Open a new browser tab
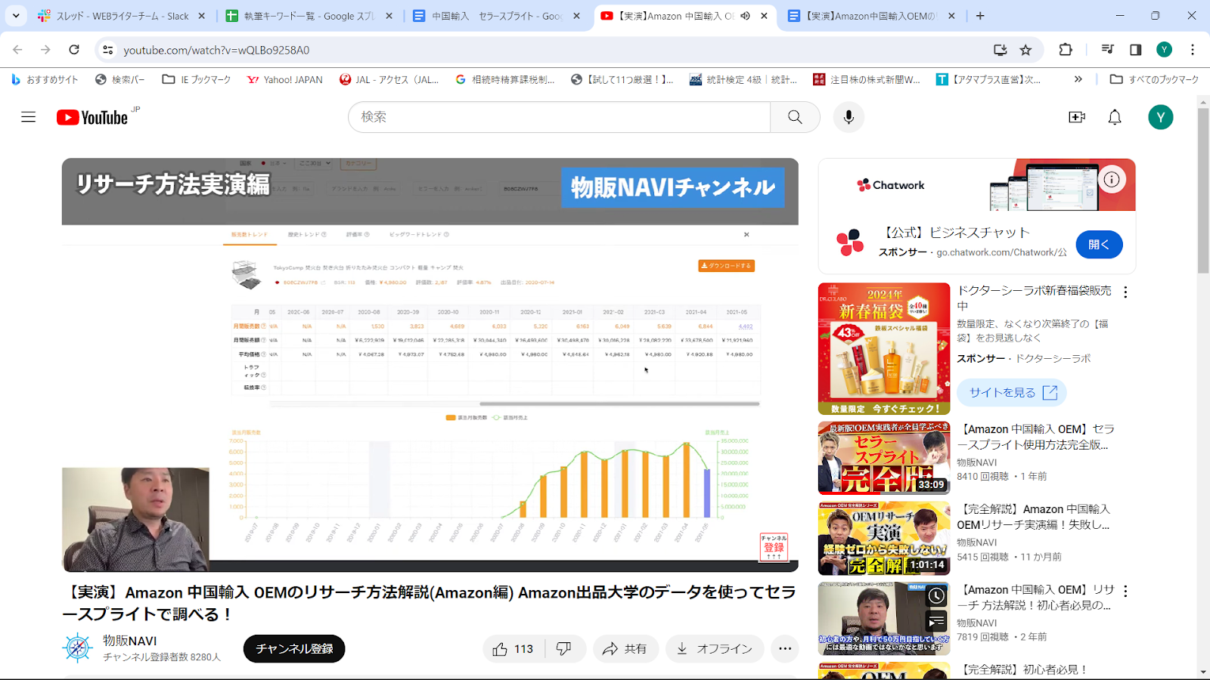 pyautogui.click(x=980, y=16)
